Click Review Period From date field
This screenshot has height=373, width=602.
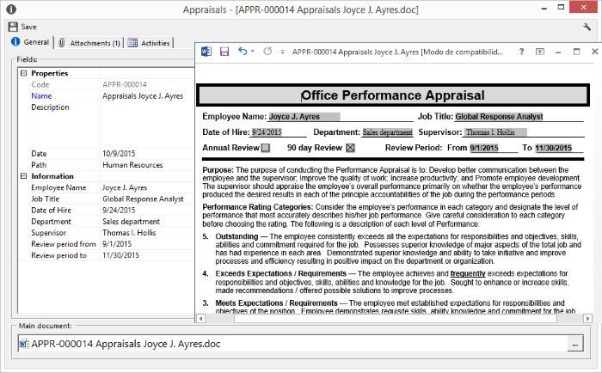[483, 148]
